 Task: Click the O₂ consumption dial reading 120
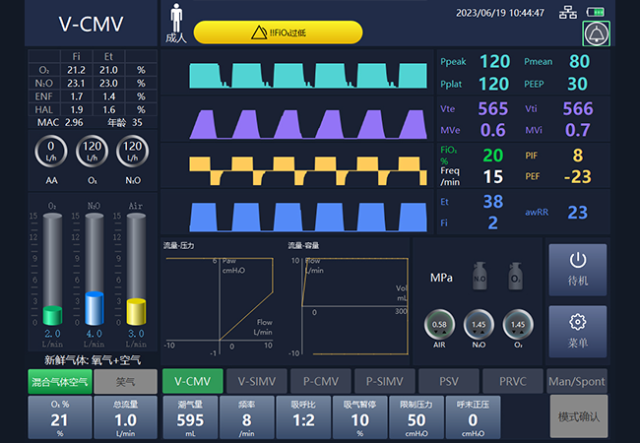[x=94, y=153]
